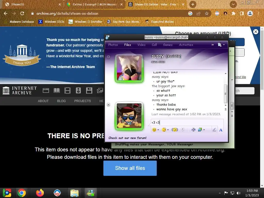The height and width of the screenshot is (198, 264).
Task: Open your own display picture options arrow
Action: [109, 105]
